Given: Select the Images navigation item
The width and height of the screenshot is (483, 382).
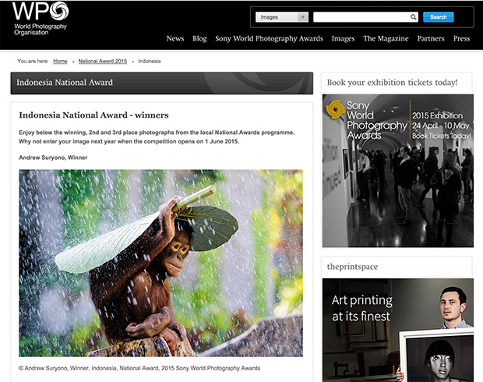Looking at the screenshot, I should 343,38.
